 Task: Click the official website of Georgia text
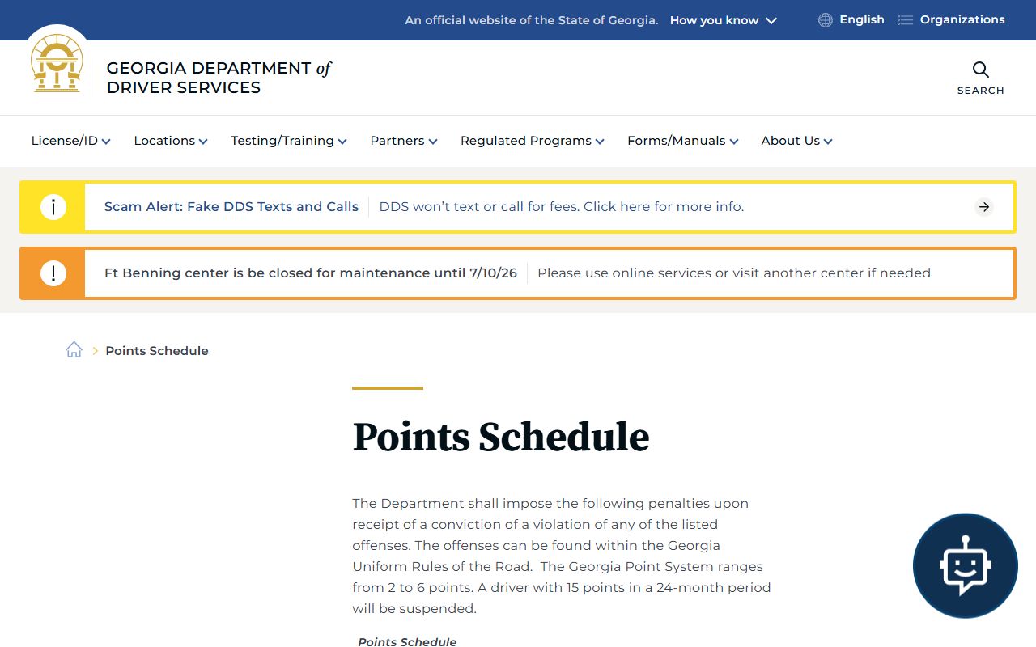point(532,20)
